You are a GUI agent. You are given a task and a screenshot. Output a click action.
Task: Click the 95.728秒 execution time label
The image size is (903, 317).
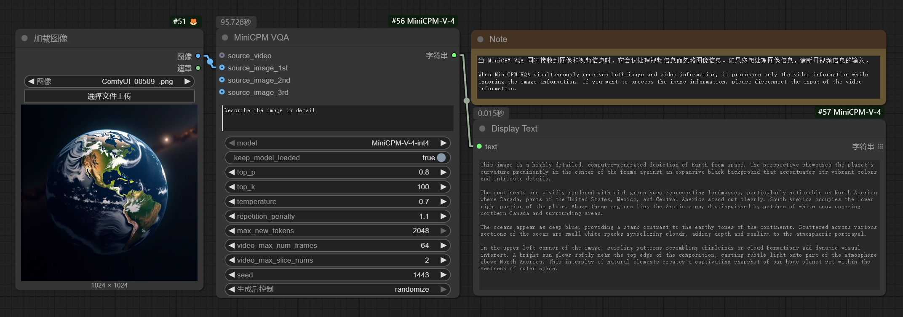(x=236, y=22)
